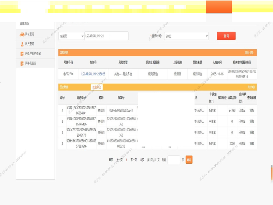
Task: Click 调取 for claim row 3
Action: [x=252, y=133]
